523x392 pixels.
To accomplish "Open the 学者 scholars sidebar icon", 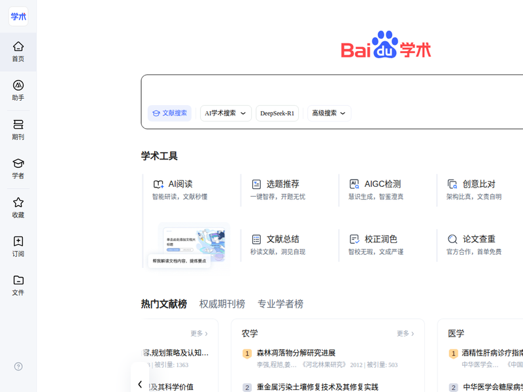I will click(18, 163).
